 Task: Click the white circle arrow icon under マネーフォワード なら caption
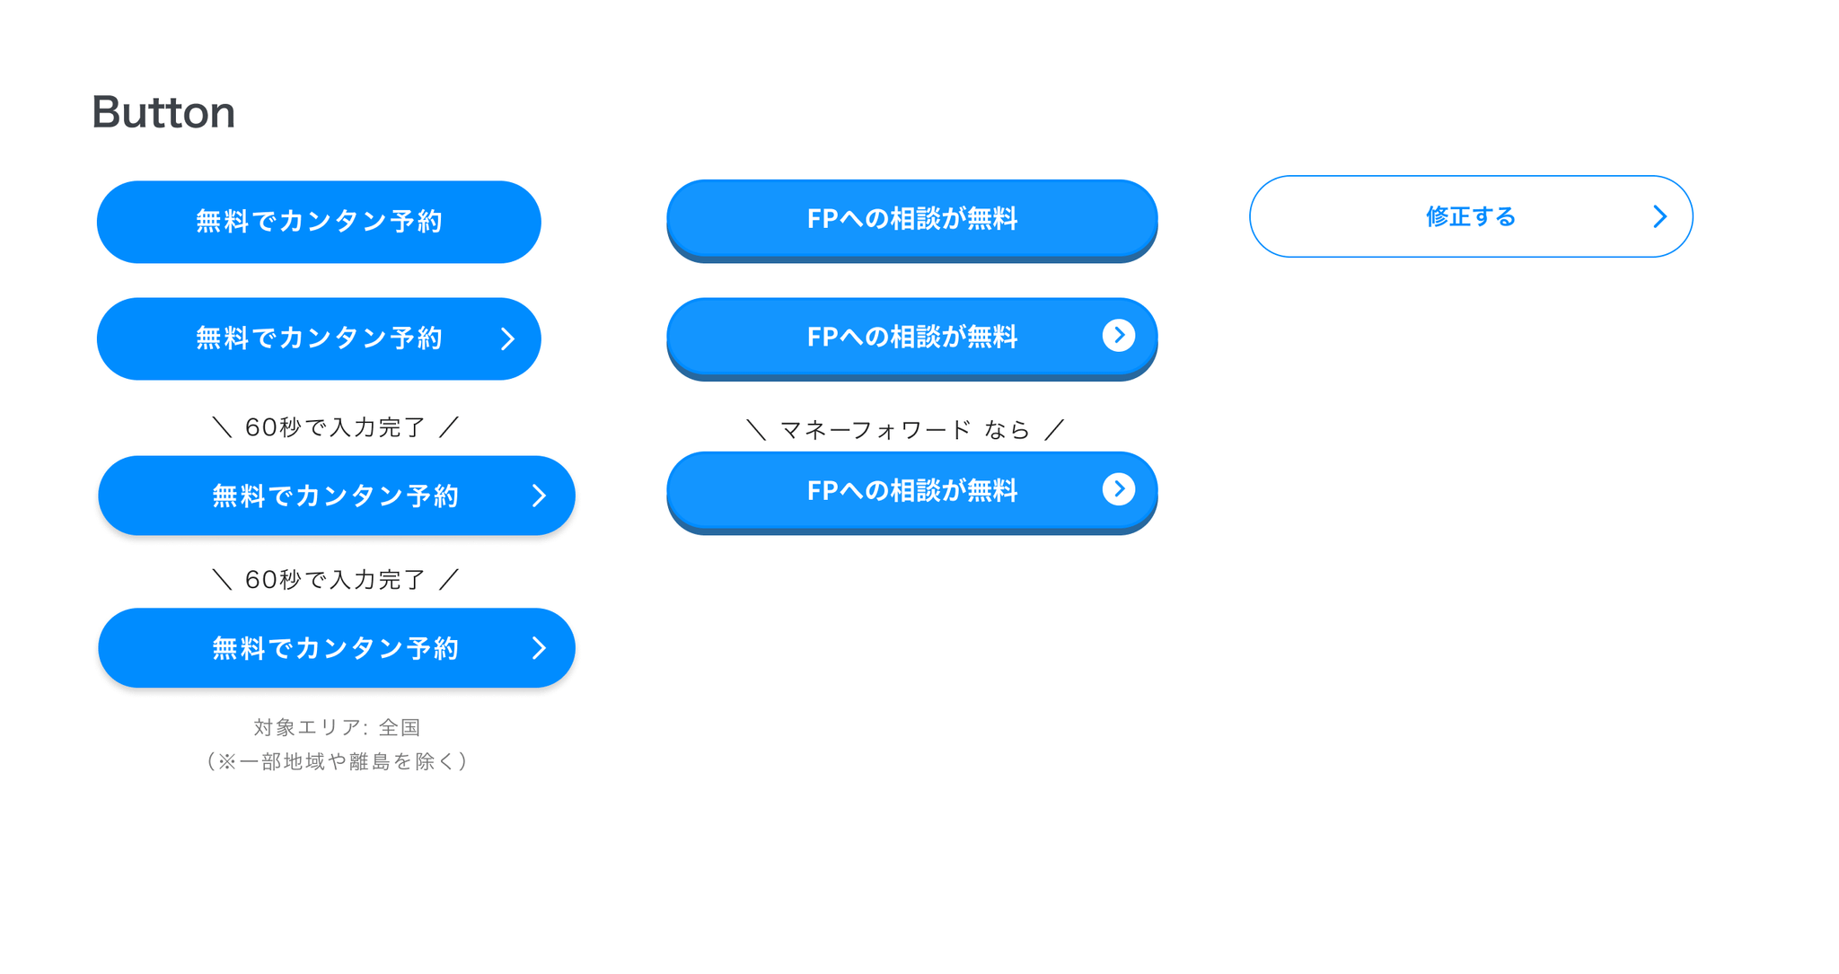coord(1118,488)
